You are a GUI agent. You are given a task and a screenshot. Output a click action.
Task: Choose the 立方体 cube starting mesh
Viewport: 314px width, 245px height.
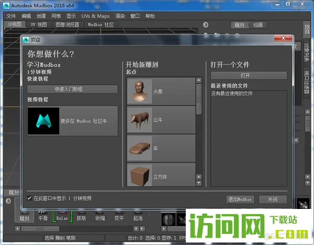[161, 175]
